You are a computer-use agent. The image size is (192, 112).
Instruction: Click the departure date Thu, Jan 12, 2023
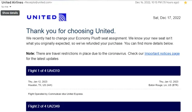pos(38,82)
